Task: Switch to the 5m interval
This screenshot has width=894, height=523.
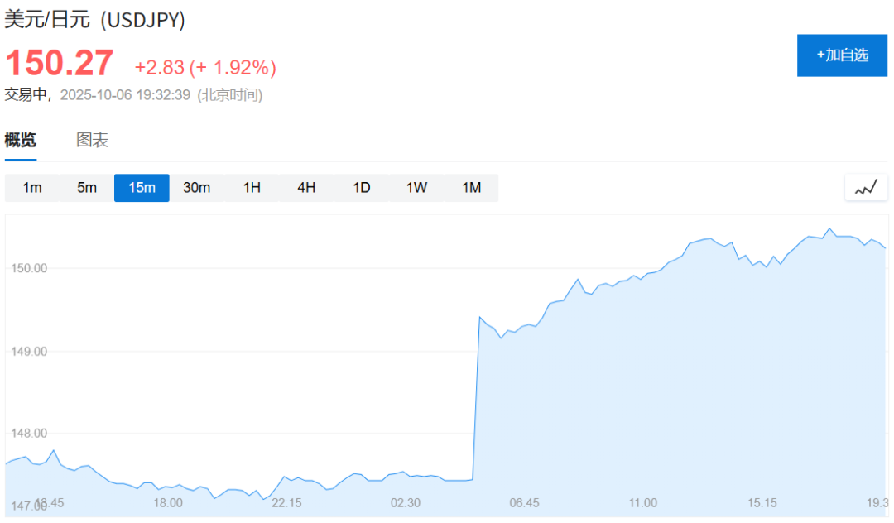Action: (87, 188)
